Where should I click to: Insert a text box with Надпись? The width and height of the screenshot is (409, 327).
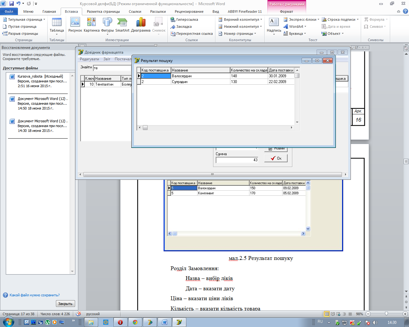pyautogui.click(x=274, y=26)
